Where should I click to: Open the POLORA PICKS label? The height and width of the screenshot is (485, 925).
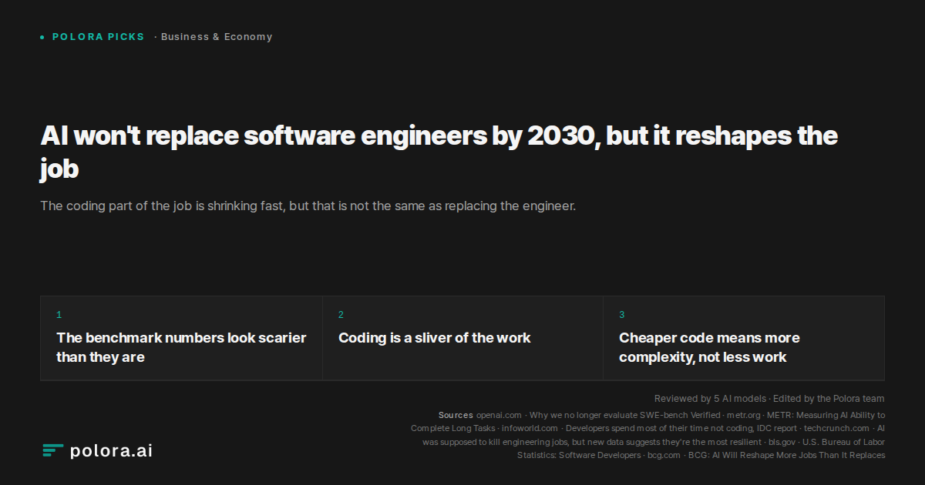click(98, 37)
